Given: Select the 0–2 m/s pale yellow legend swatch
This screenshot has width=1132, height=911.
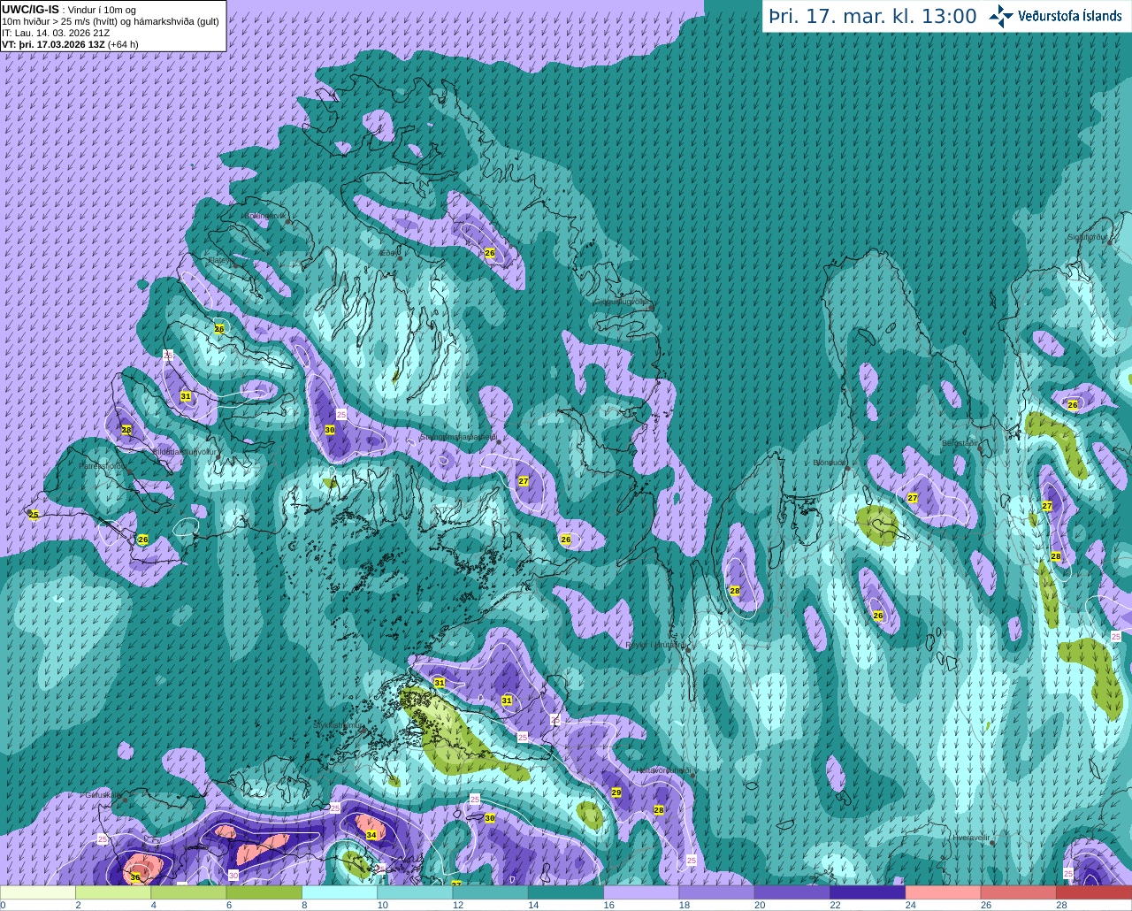Looking at the screenshot, I should (x=38, y=892).
